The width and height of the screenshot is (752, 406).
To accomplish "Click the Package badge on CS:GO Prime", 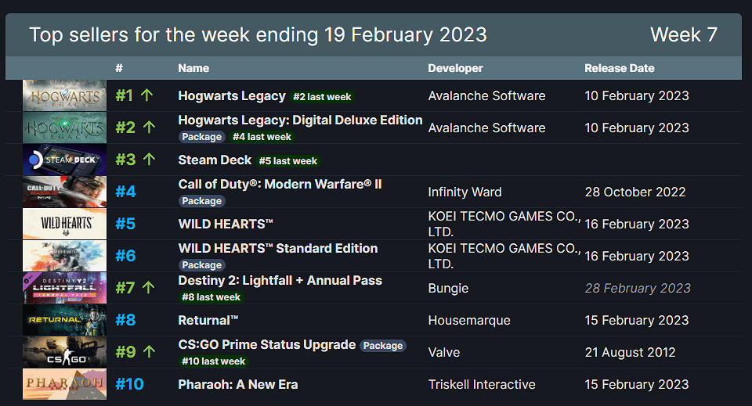I will [383, 346].
